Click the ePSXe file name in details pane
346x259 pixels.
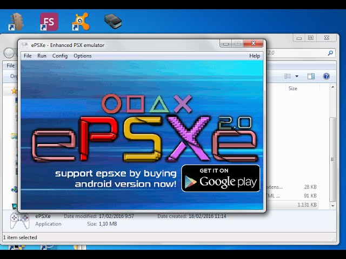pyautogui.click(x=43, y=216)
